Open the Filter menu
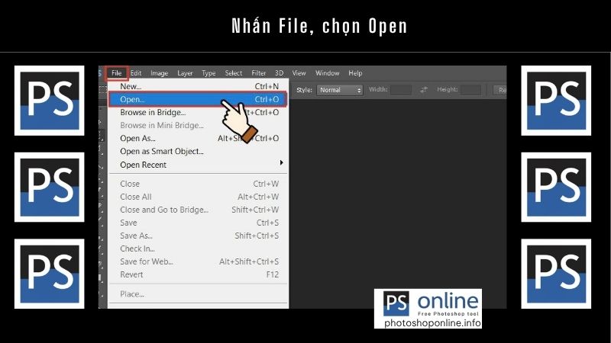 [x=258, y=73]
